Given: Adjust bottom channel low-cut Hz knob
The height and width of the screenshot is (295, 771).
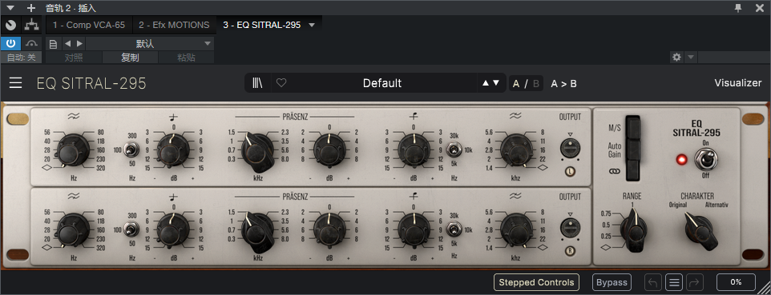Looking at the screenshot, I should 73,229.
